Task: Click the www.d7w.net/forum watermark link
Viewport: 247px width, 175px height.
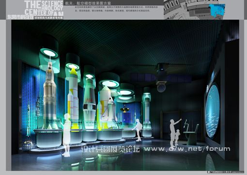Action: point(187,149)
